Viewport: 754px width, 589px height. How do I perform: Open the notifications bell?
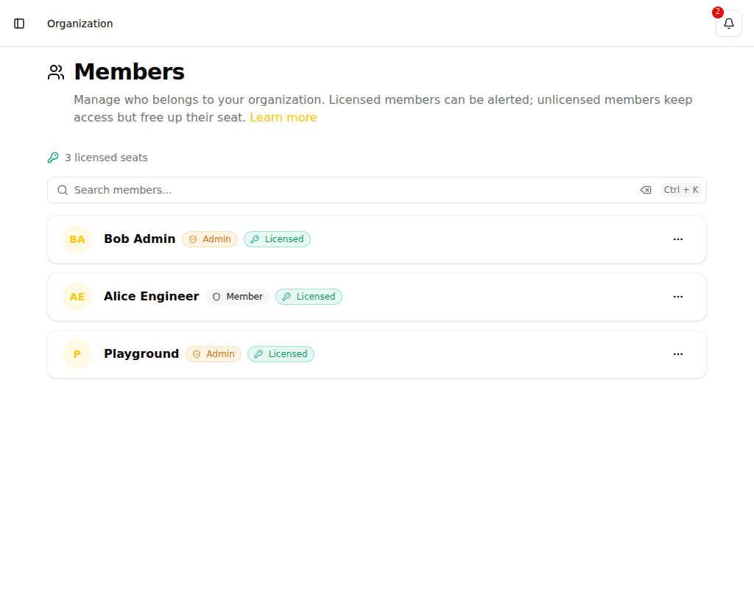click(x=728, y=24)
